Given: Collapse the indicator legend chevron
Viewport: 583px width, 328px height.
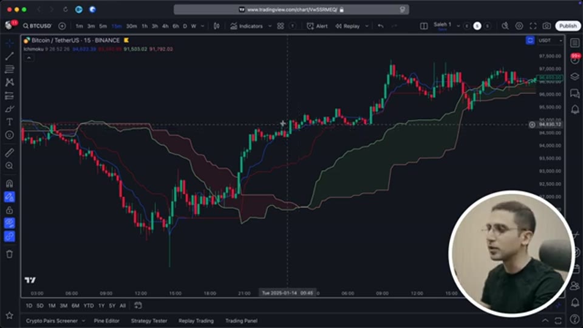Looking at the screenshot, I should 29,58.
